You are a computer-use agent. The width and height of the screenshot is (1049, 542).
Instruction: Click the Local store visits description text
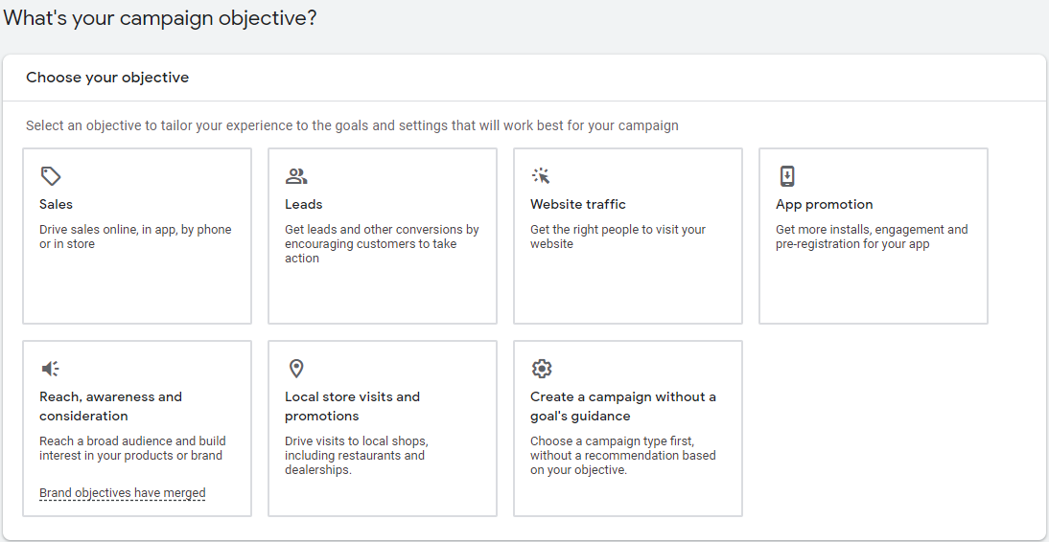pos(356,455)
